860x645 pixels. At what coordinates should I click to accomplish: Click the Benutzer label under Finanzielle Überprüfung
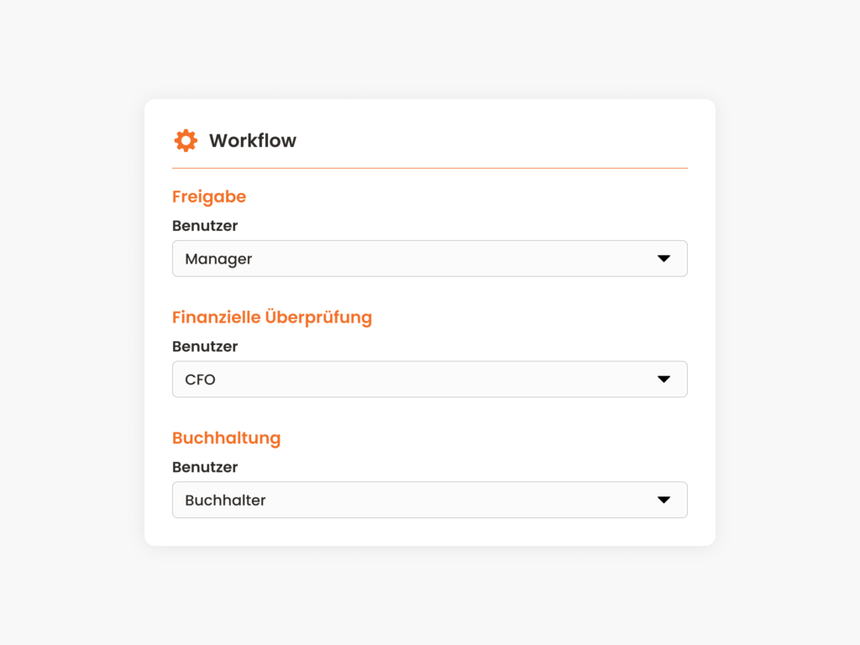(205, 346)
